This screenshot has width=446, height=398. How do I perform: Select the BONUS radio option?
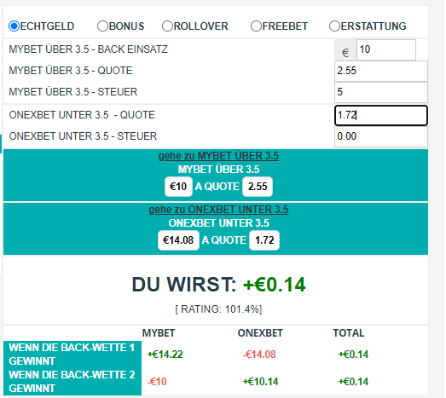[x=102, y=26]
